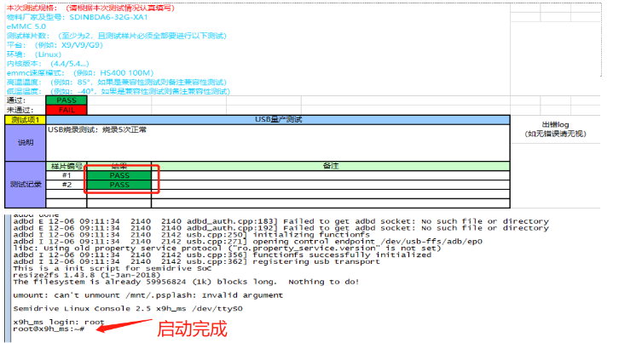Click the #1 sample number cell

pyautogui.click(x=67, y=174)
